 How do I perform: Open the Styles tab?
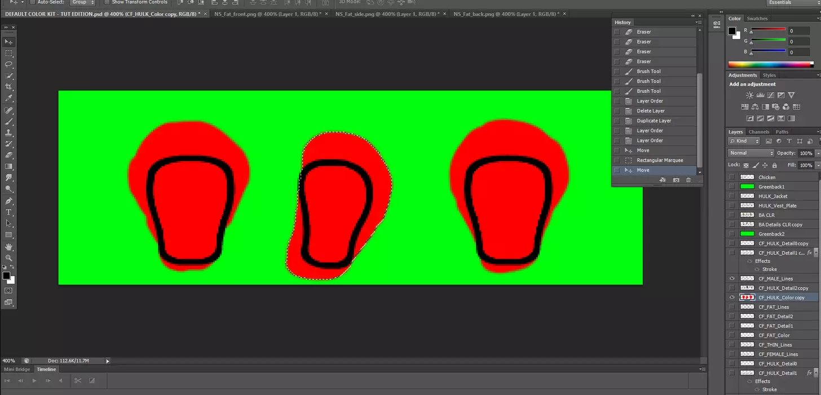click(769, 75)
